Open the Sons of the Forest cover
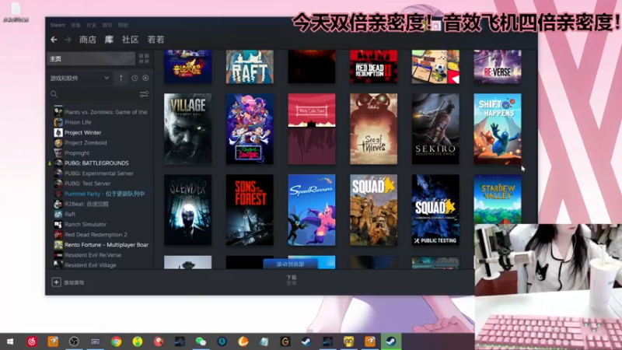The width and height of the screenshot is (622, 350). point(250,210)
